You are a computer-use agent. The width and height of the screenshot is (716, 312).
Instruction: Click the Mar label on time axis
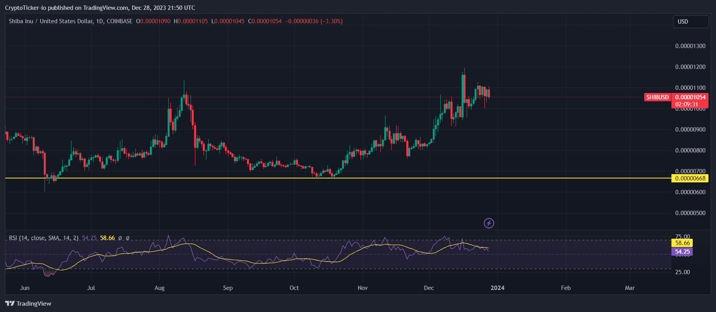(630, 288)
